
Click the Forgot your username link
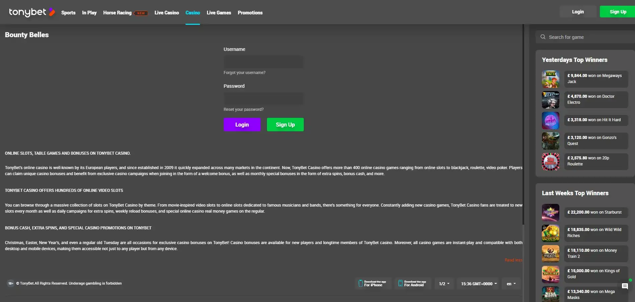[x=244, y=73]
